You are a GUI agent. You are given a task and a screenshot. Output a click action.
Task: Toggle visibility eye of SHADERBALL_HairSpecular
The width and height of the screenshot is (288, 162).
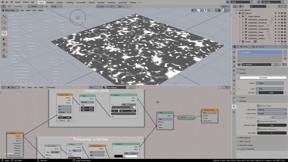279,19
